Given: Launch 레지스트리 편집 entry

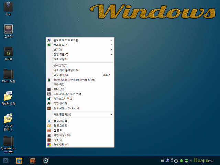Looking at the screenshot, I should pyautogui.click(x=80, y=99).
